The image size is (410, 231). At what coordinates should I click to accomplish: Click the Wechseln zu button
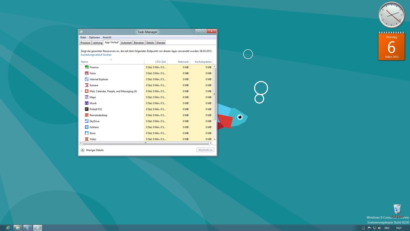pyautogui.click(x=205, y=150)
